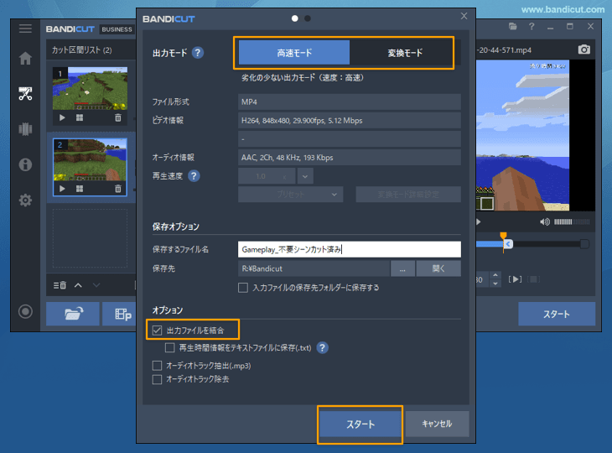Click the grid icon of segment 1
This screenshot has height=453, width=612.
(x=80, y=117)
